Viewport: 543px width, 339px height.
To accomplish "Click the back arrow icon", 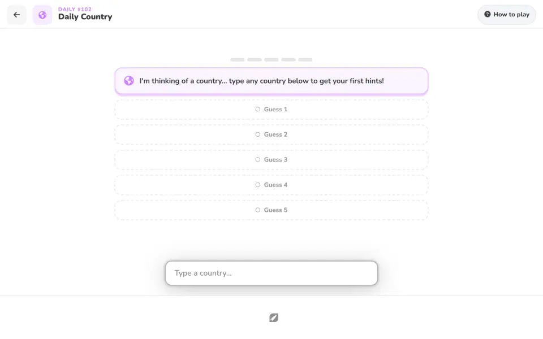I will coord(16,15).
